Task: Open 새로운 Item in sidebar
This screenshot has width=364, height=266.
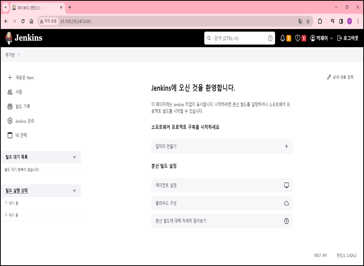Action: 24,78
